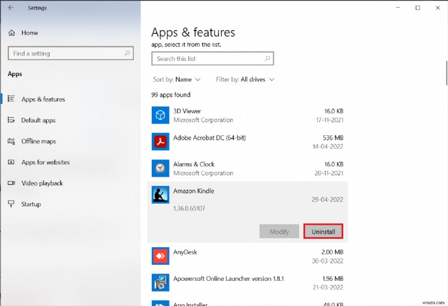Click the Modify button for Amazon Kindle
The width and height of the screenshot is (448, 306).
pos(279,232)
